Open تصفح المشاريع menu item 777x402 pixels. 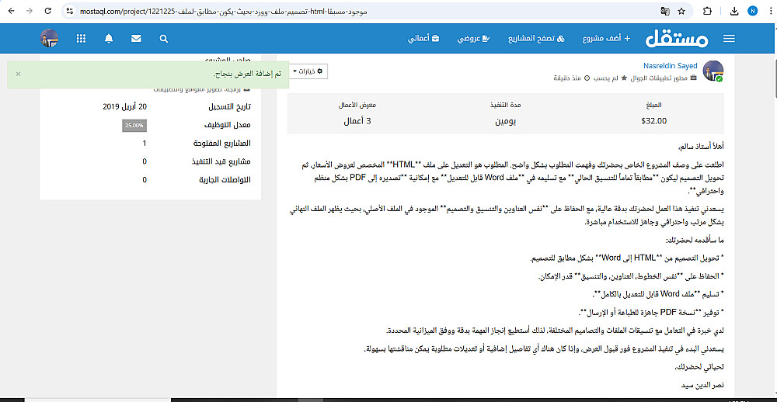tap(536, 39)
